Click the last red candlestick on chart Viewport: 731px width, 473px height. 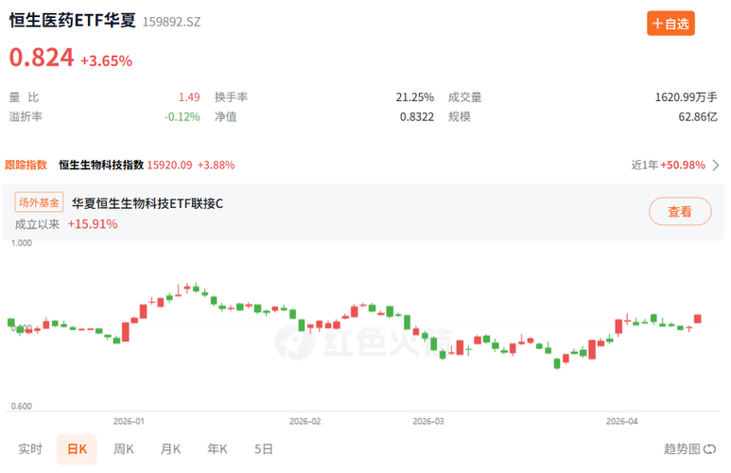[698, 320]
